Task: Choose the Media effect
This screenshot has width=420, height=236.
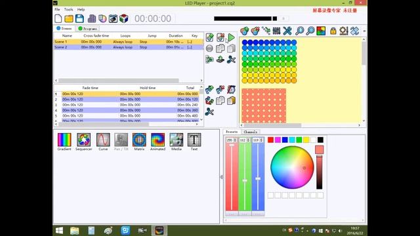Action: (x=177, y=142)
